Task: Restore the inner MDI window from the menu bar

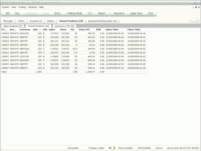Action: (x=196, y=7)
